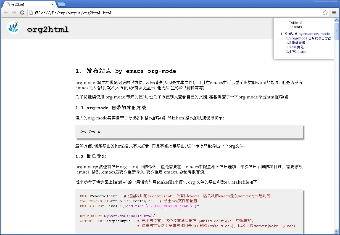Click section heading 1.2 批量导出

(x=91, y=157)
